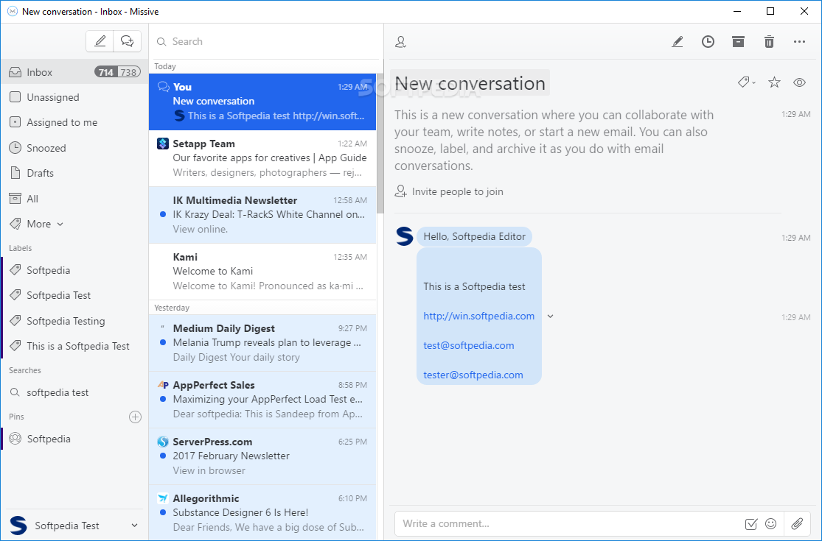Open the AppPerfect Sales email

pos(262,400)
